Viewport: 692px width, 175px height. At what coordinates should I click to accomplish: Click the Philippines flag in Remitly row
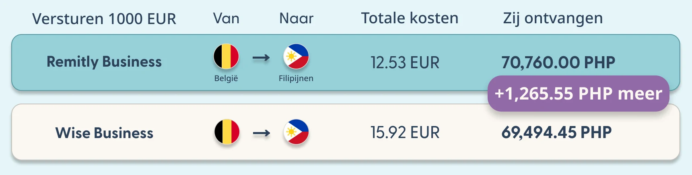click(x=296, y=57)
